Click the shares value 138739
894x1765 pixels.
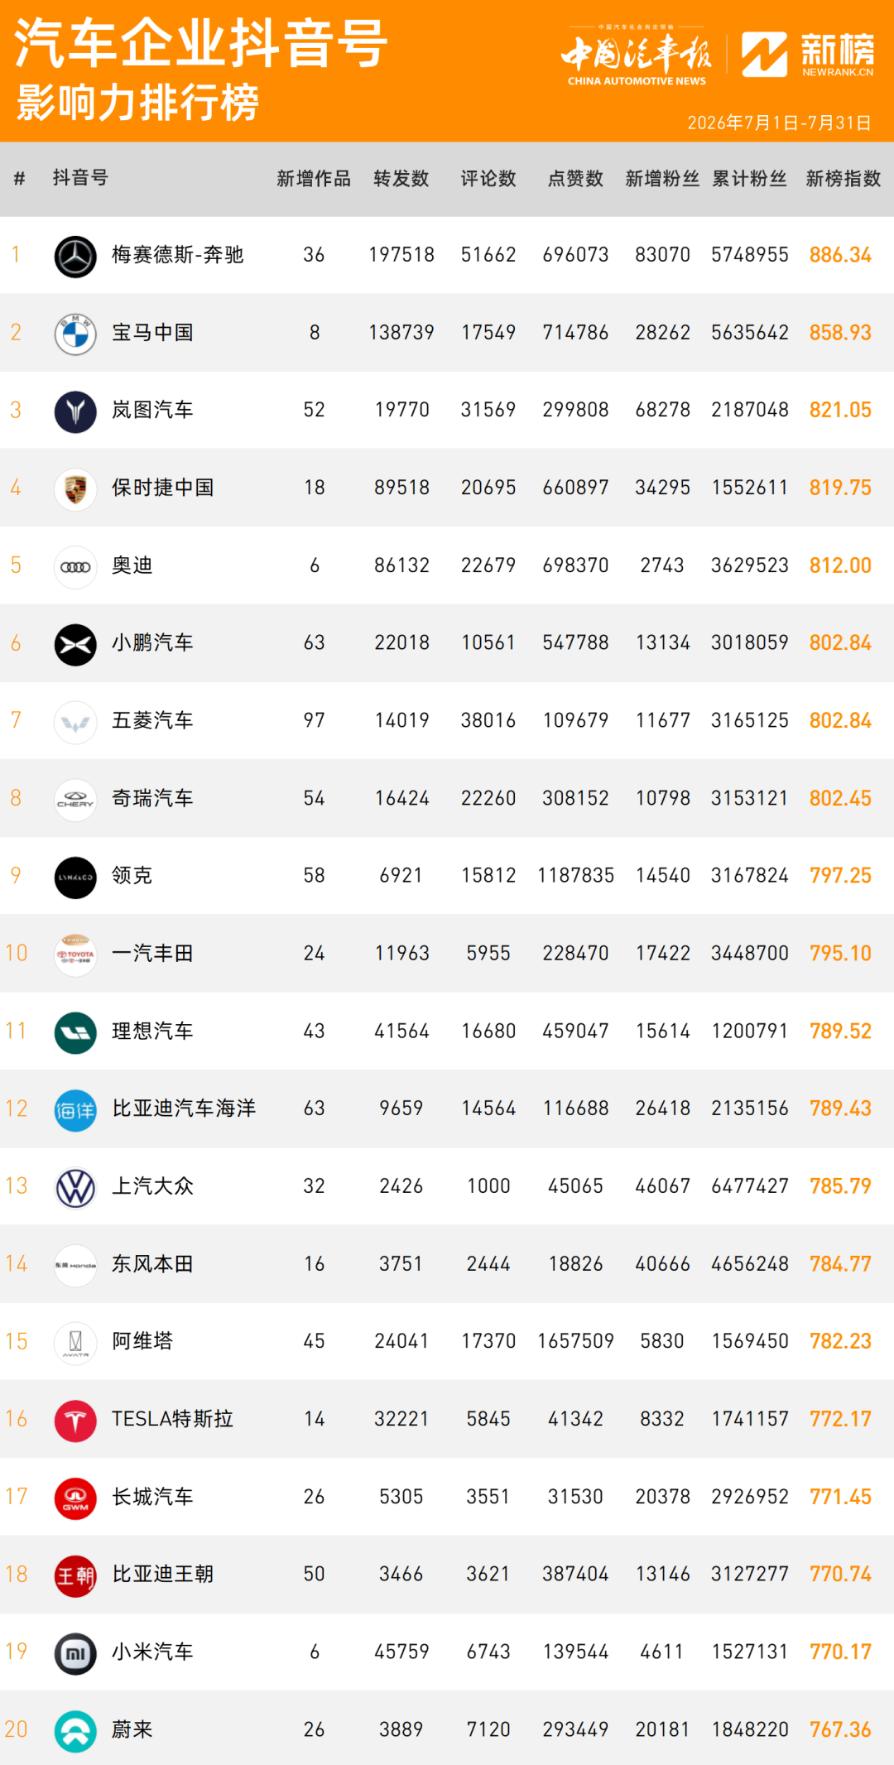click(401, 333)
